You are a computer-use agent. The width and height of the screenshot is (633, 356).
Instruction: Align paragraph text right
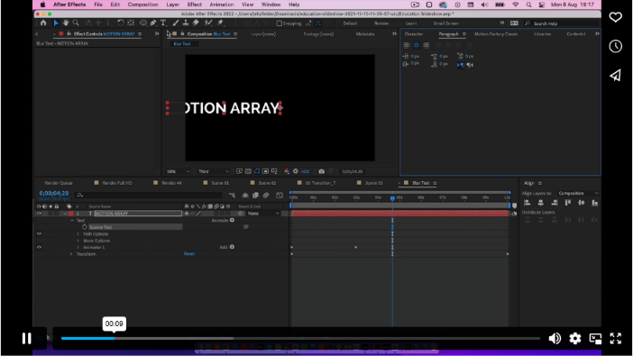[426, 45]
